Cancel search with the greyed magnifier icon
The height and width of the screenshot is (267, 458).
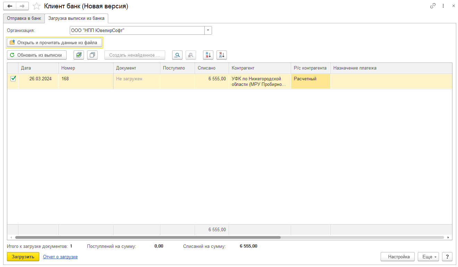tap(191, 55)
